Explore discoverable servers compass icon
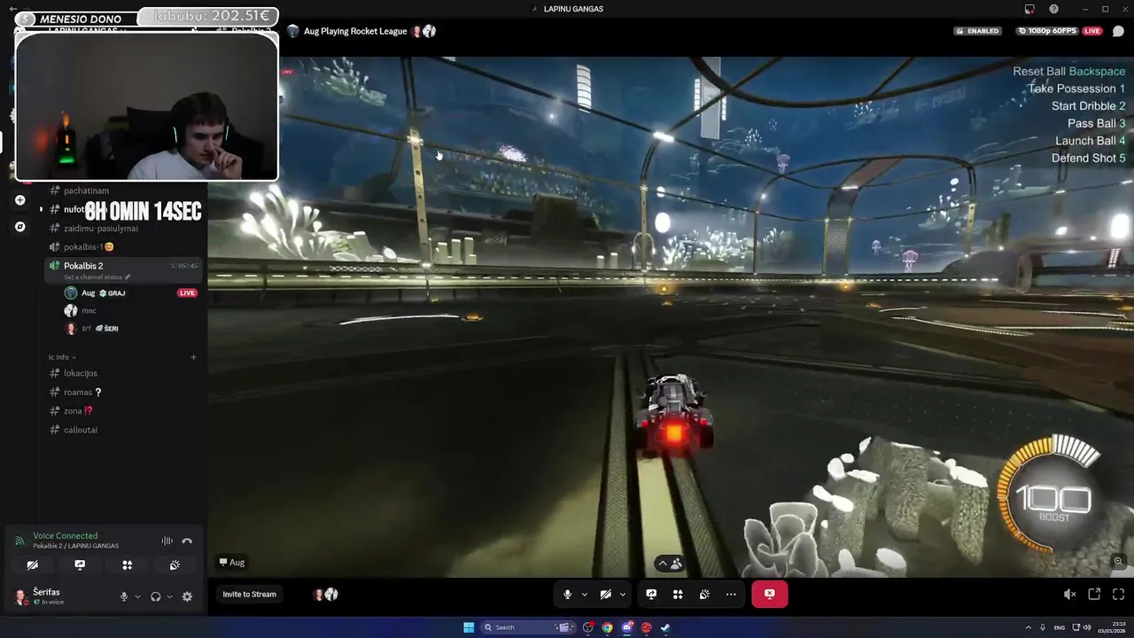The width and height of the screenshot is (1134, 638). [20, 227]
